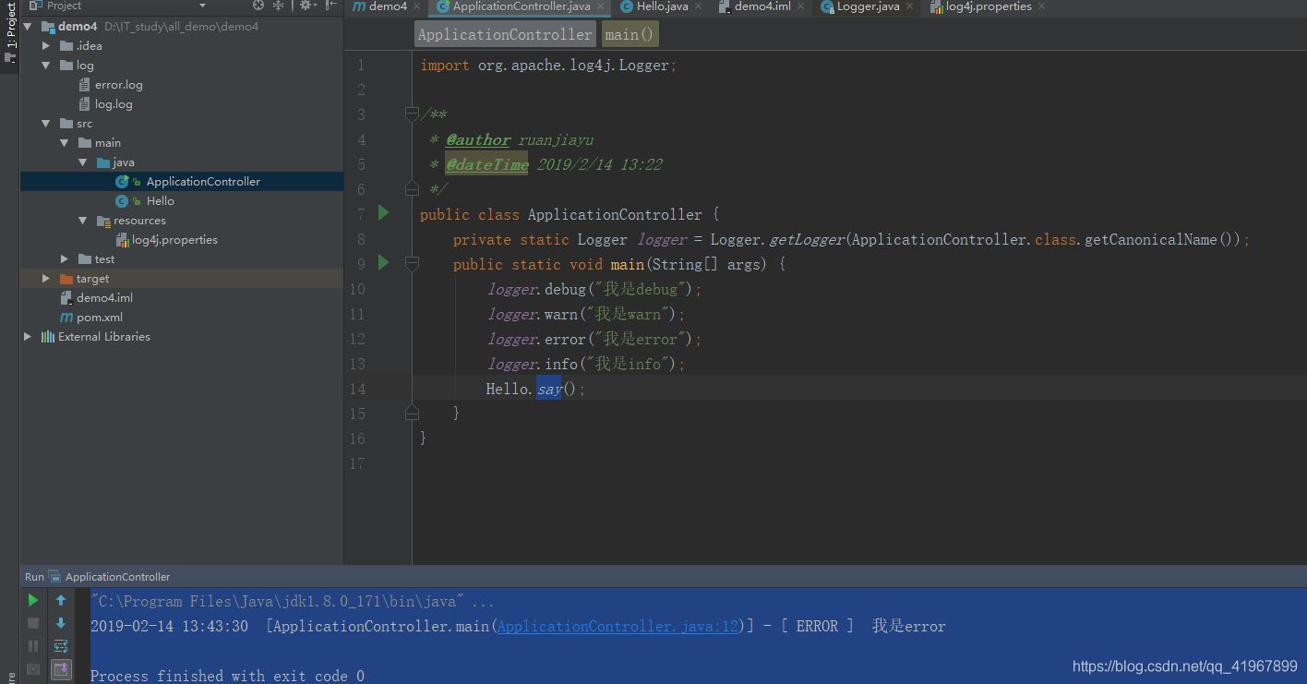Expand the target folder
The width and height of the screenshot is (1307, 684).
coord(46,279)
